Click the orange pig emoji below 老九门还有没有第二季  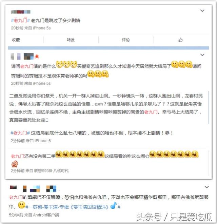[15, 164]
